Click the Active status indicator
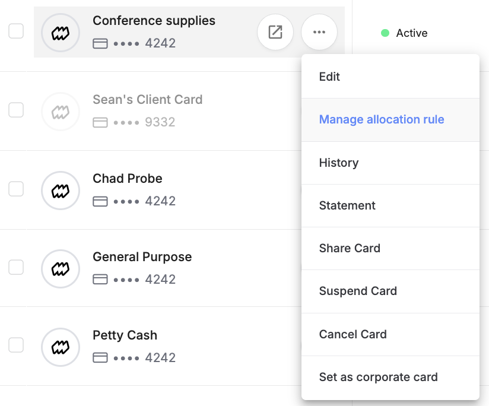Image resolution: width=489 pixels, height=406 pixels. coord(404,33)
